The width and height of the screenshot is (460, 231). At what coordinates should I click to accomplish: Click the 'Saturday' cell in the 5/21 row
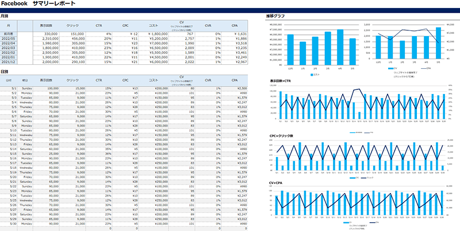point(25,182)
